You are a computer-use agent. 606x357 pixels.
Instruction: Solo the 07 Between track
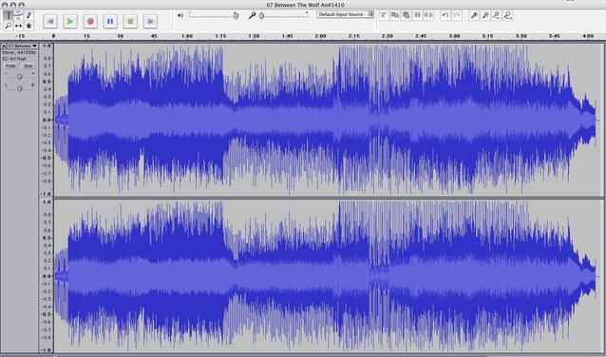(x=28, y=66)
